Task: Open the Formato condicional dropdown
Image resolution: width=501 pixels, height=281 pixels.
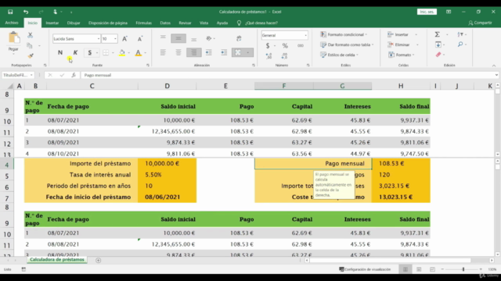Action: [x=344, y=34]
